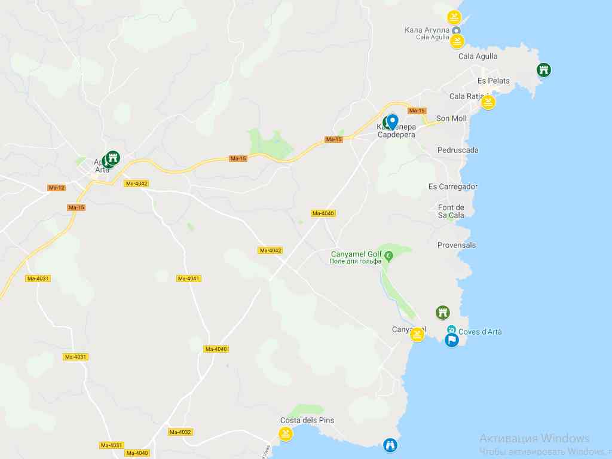Click the green castle icon above Canyamel
612x459 pixels.
(443, 312)
